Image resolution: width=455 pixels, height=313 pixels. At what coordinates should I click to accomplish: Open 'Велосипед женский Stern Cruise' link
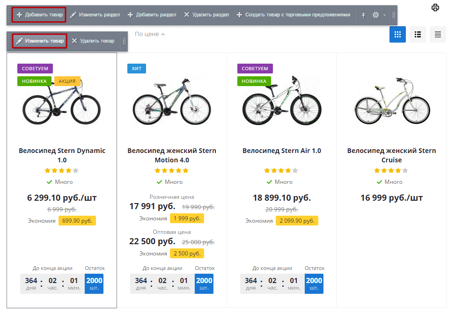(x=392, y=155)
